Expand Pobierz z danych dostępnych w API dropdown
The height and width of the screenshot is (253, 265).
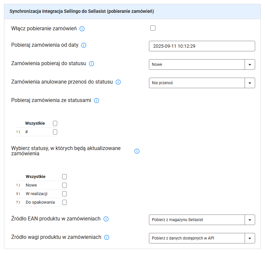pos(202,238)
